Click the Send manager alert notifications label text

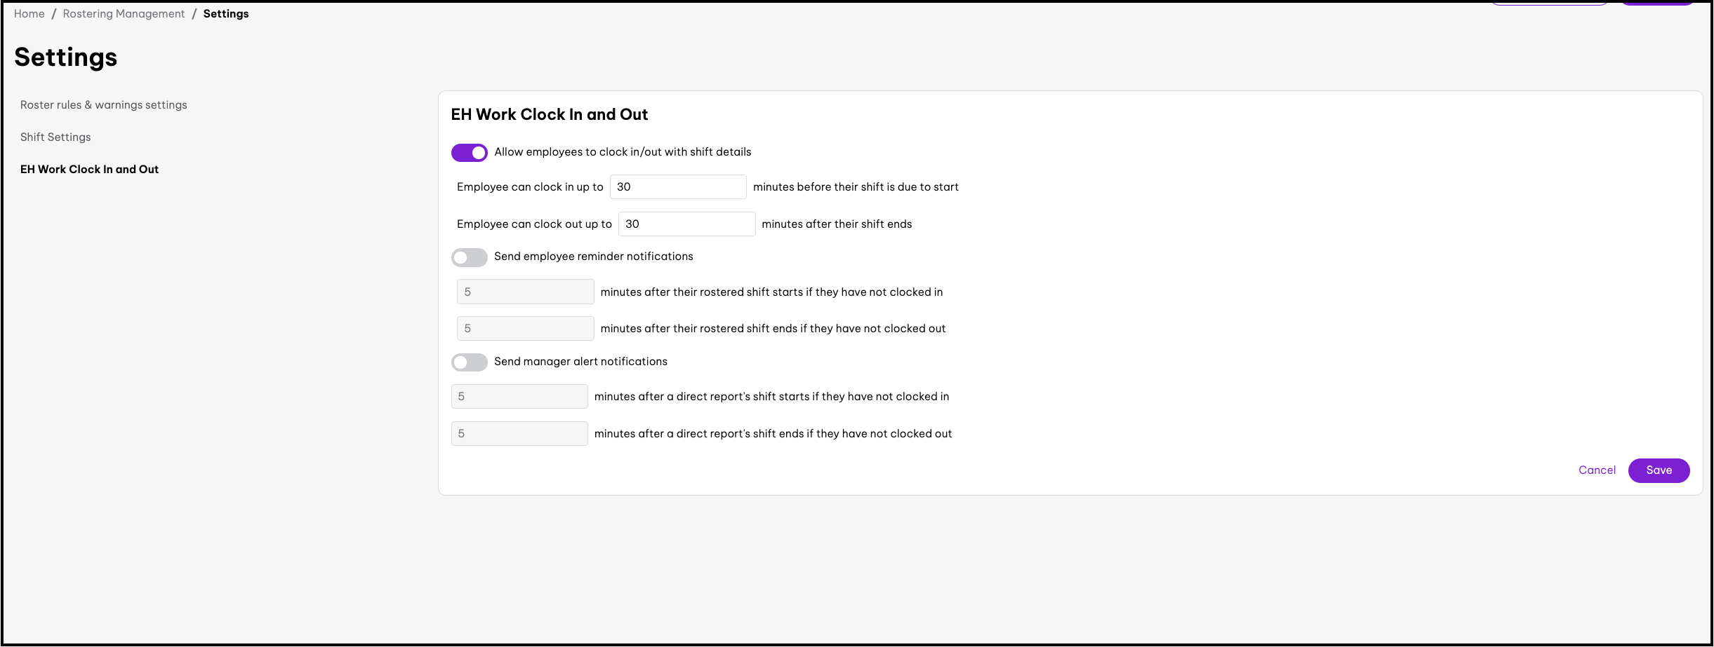(x=580, y=362)
